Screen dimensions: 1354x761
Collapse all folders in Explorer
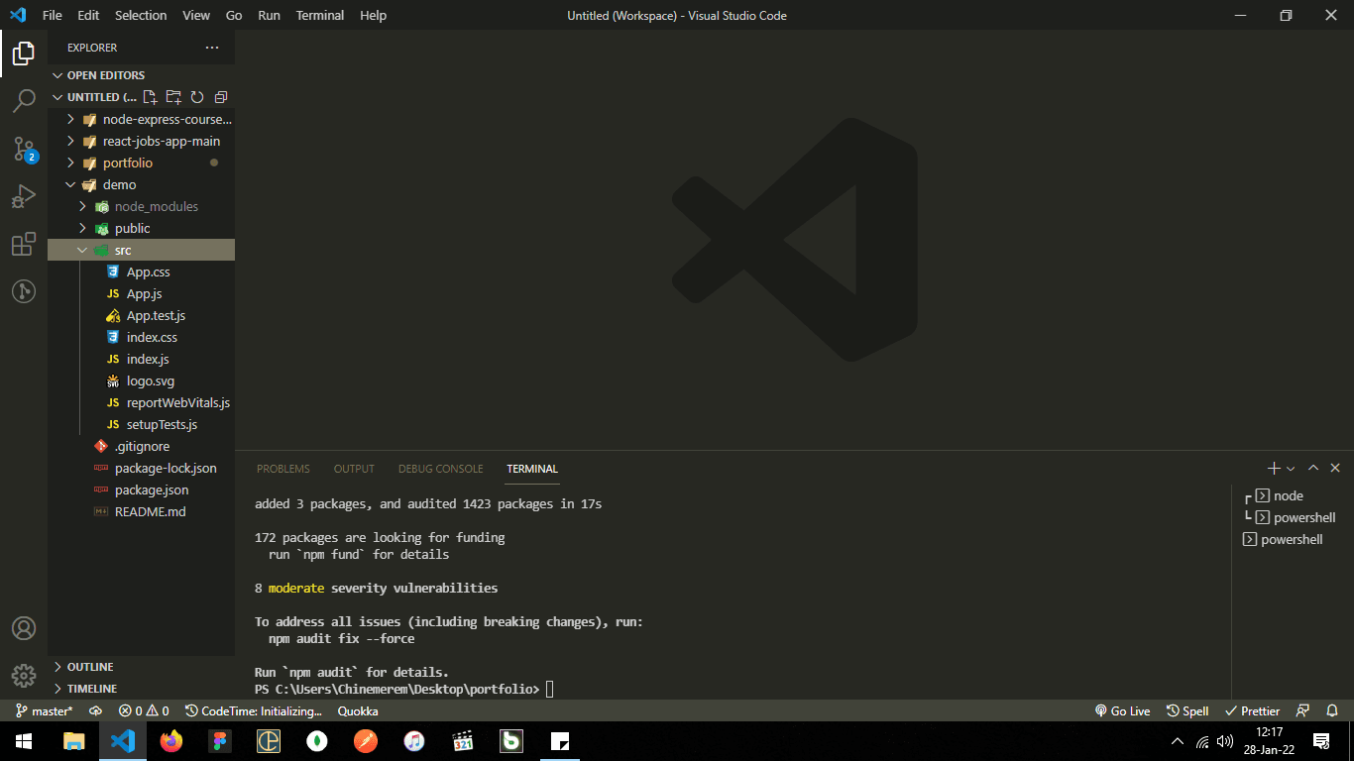point(221,97)
